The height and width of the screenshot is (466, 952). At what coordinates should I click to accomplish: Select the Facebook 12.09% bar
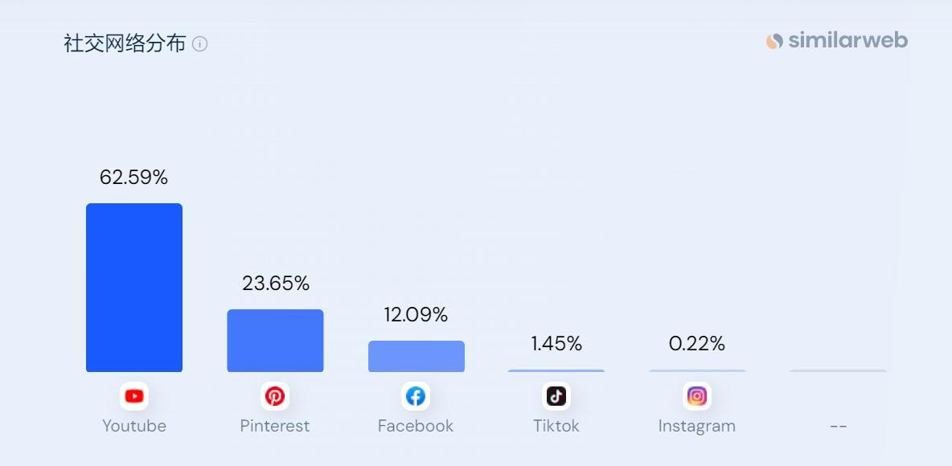coord(416,356)
